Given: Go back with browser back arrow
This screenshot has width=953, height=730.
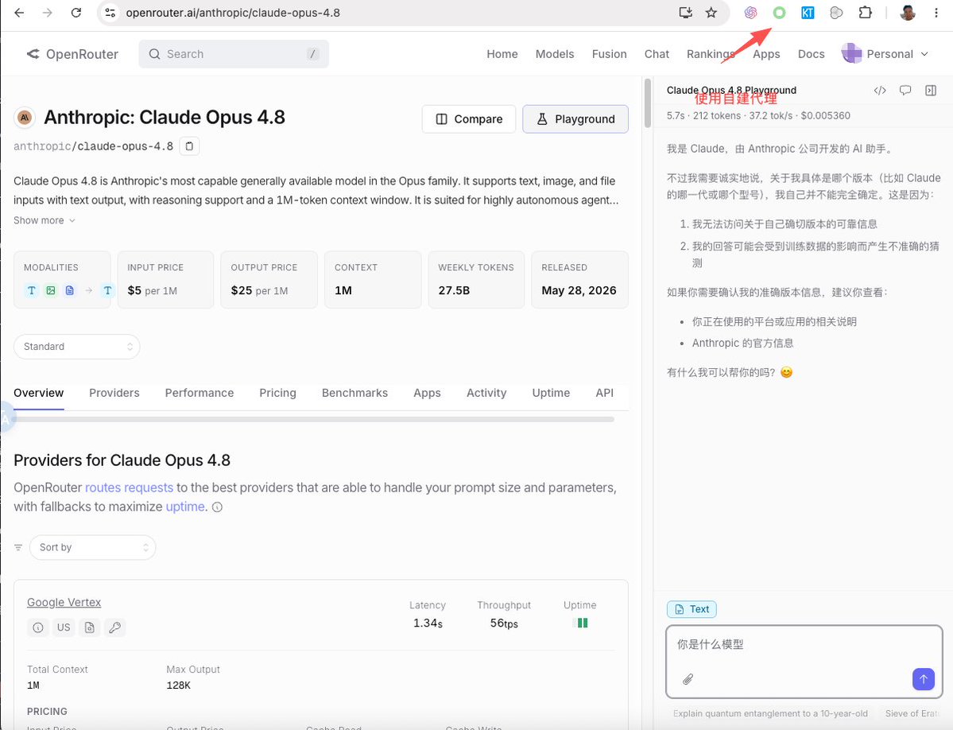Looking at the screenshot, I should (x=19, y=13).
